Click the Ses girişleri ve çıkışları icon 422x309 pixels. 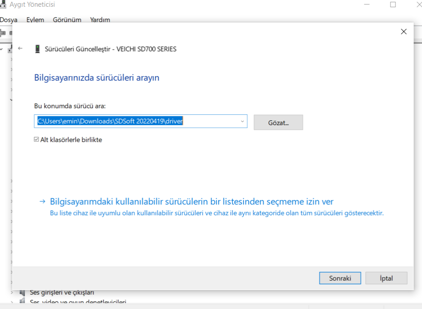point(22,292)
